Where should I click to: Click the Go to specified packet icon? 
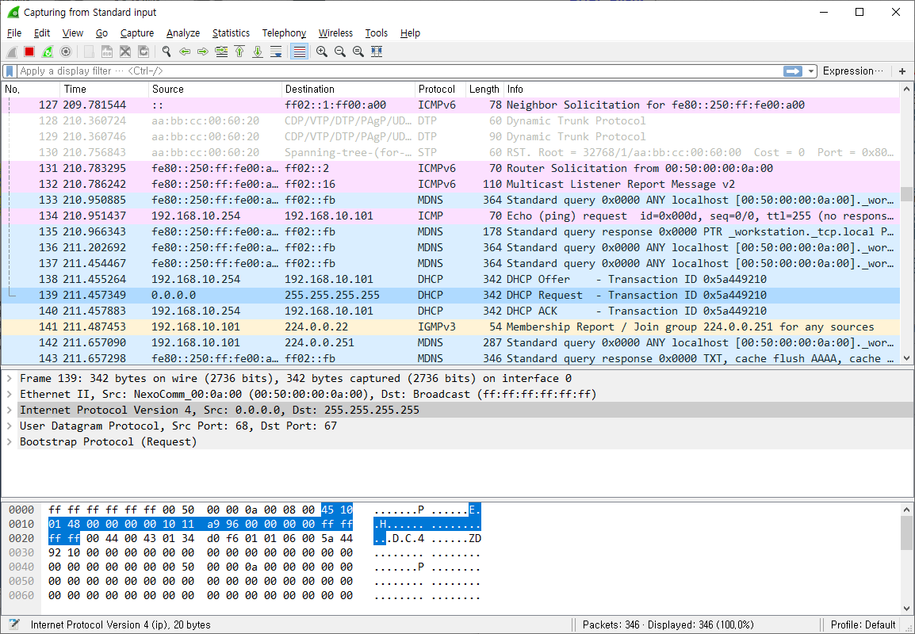(221, 52)
